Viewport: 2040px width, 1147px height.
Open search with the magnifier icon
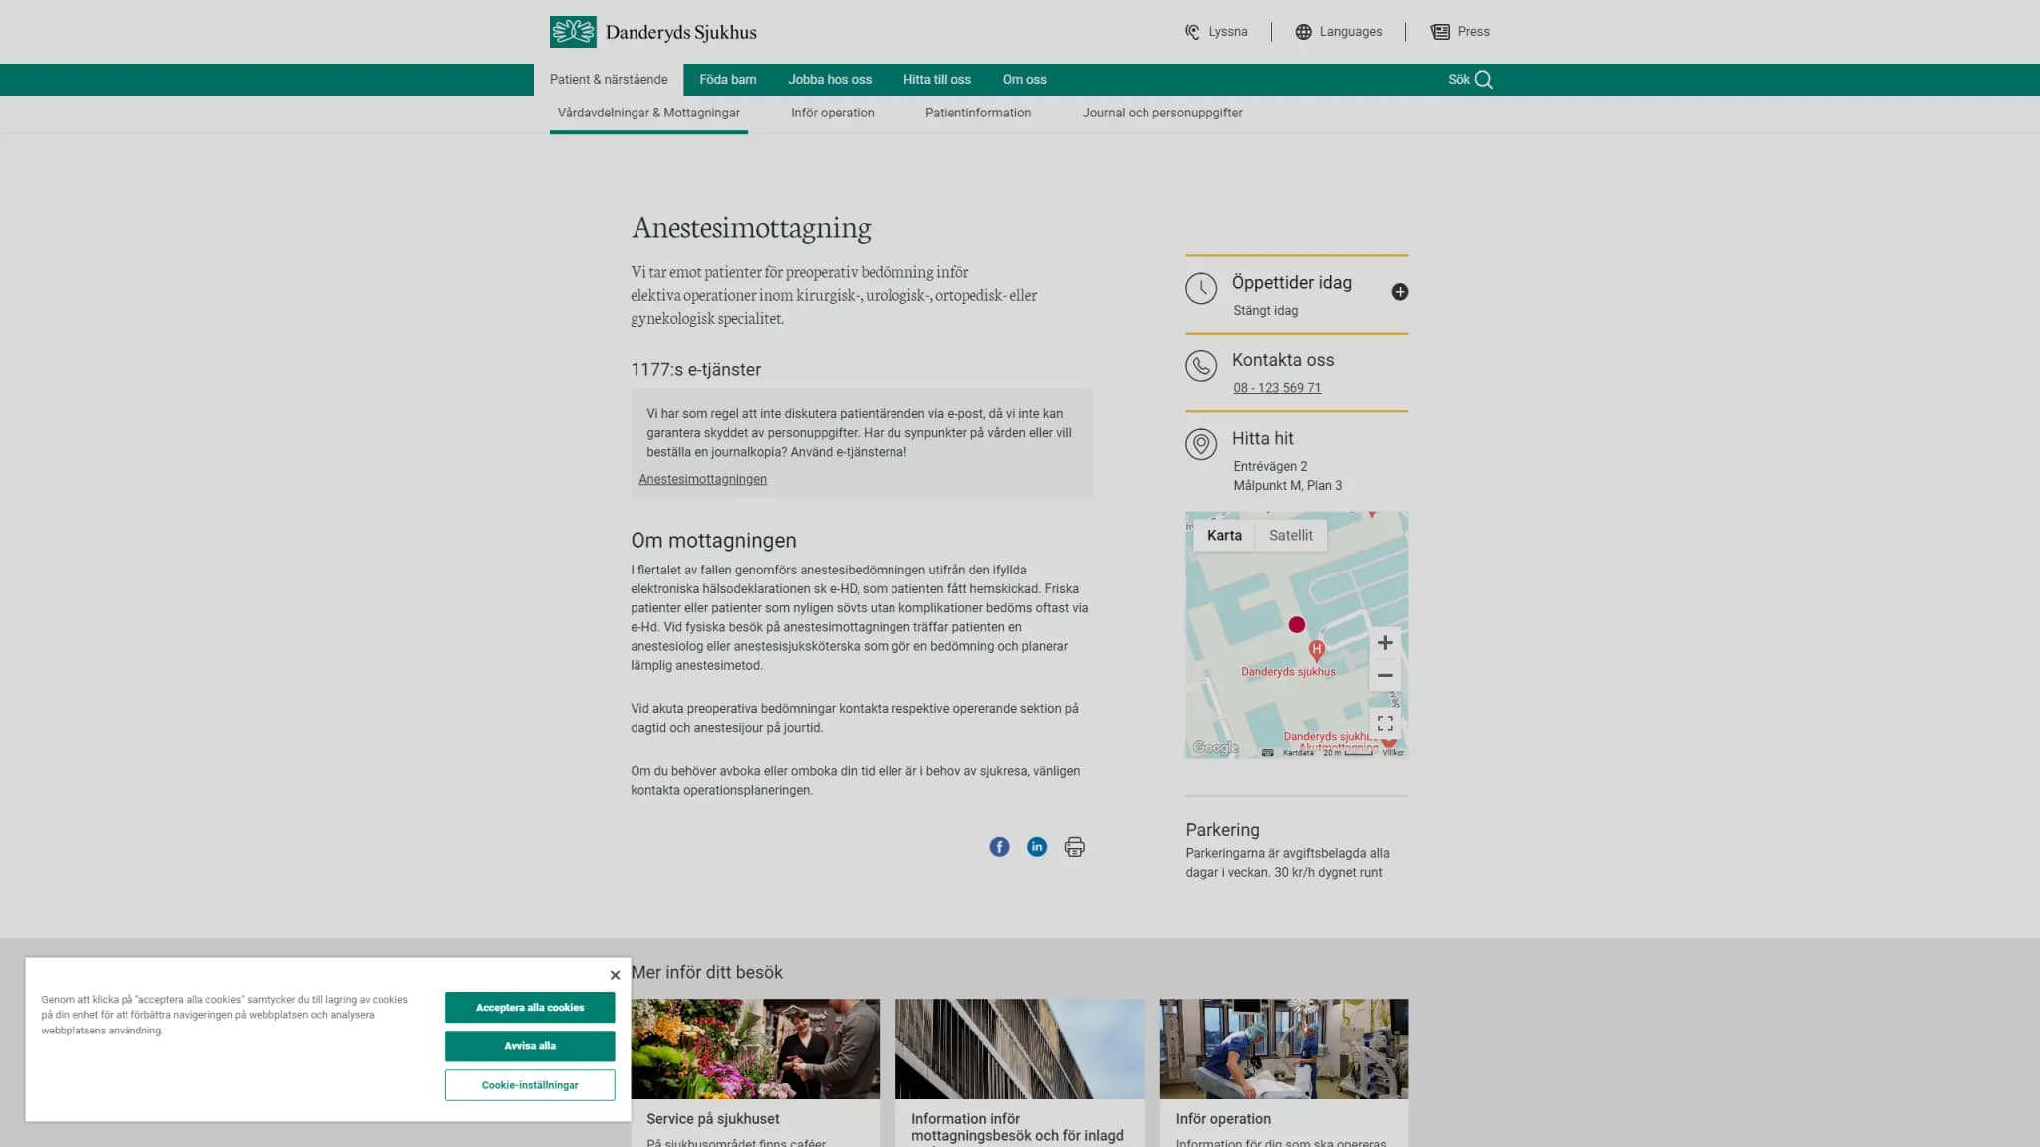pyautogui.click(x=1483, y=80)
